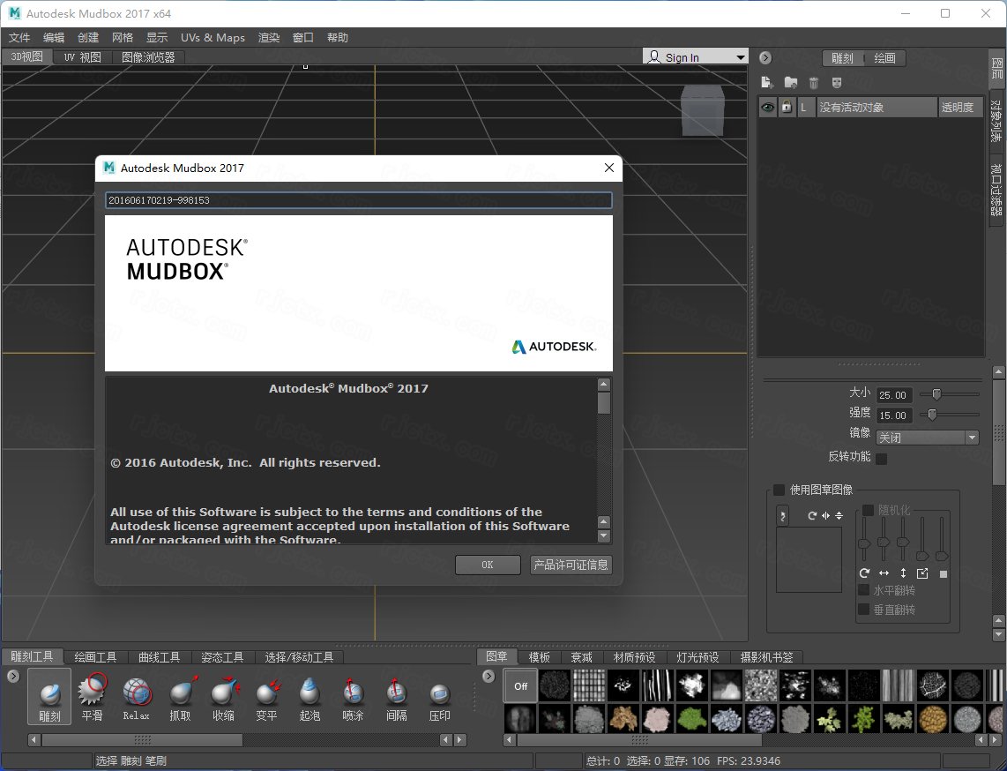The width and height of the screenshot is (1007, 771).
Task: Open the 渲染 menu
Action: click(x=268, y=37)
